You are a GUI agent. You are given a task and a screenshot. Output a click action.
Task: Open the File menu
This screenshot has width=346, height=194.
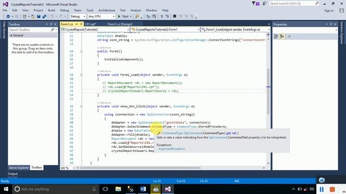(x=5, y=10)
